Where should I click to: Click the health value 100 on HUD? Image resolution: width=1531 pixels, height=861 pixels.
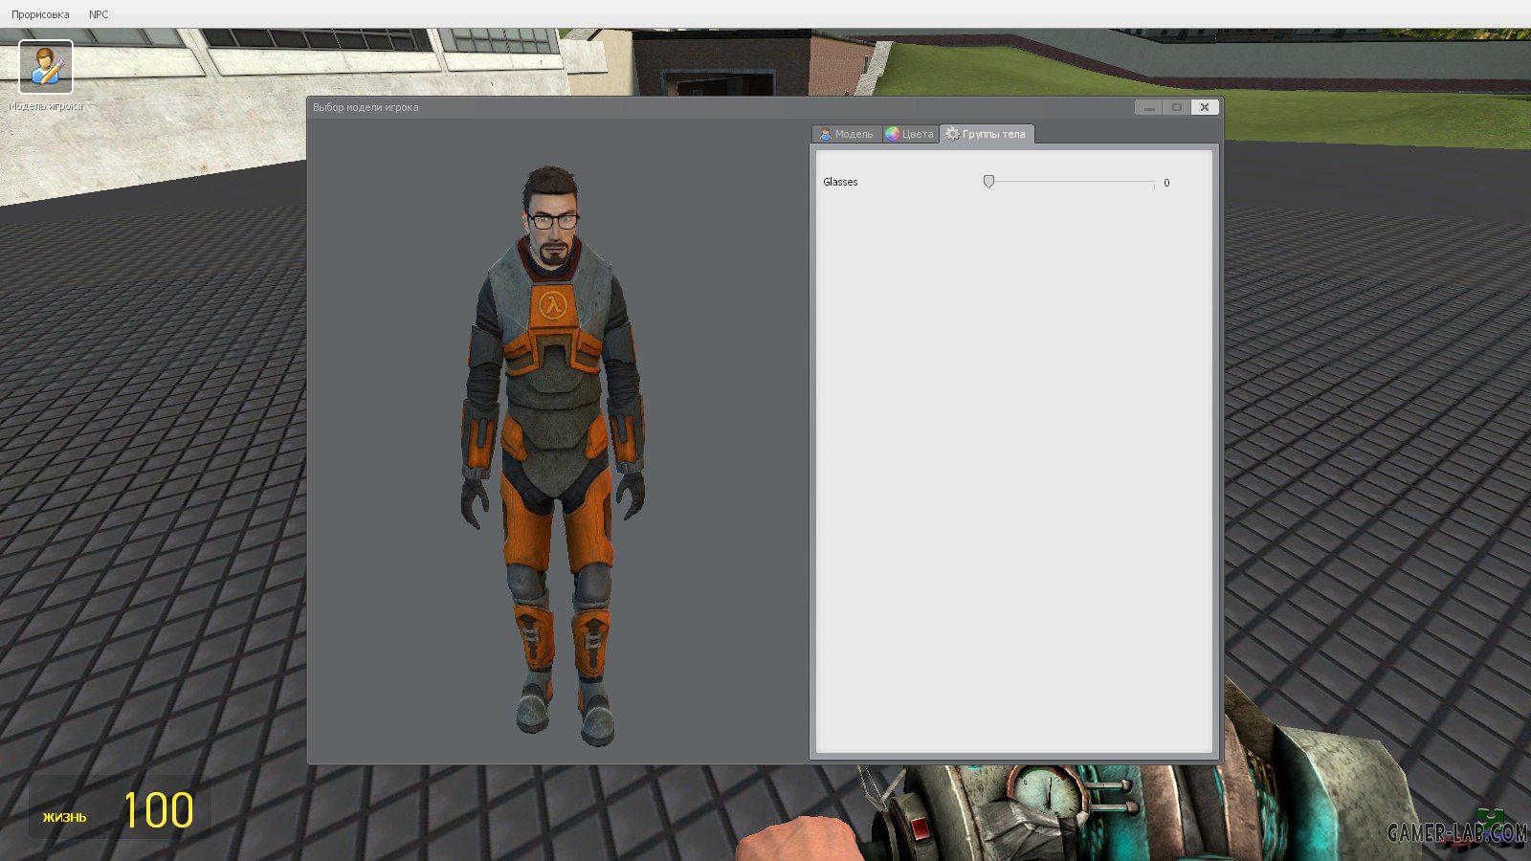159,810
